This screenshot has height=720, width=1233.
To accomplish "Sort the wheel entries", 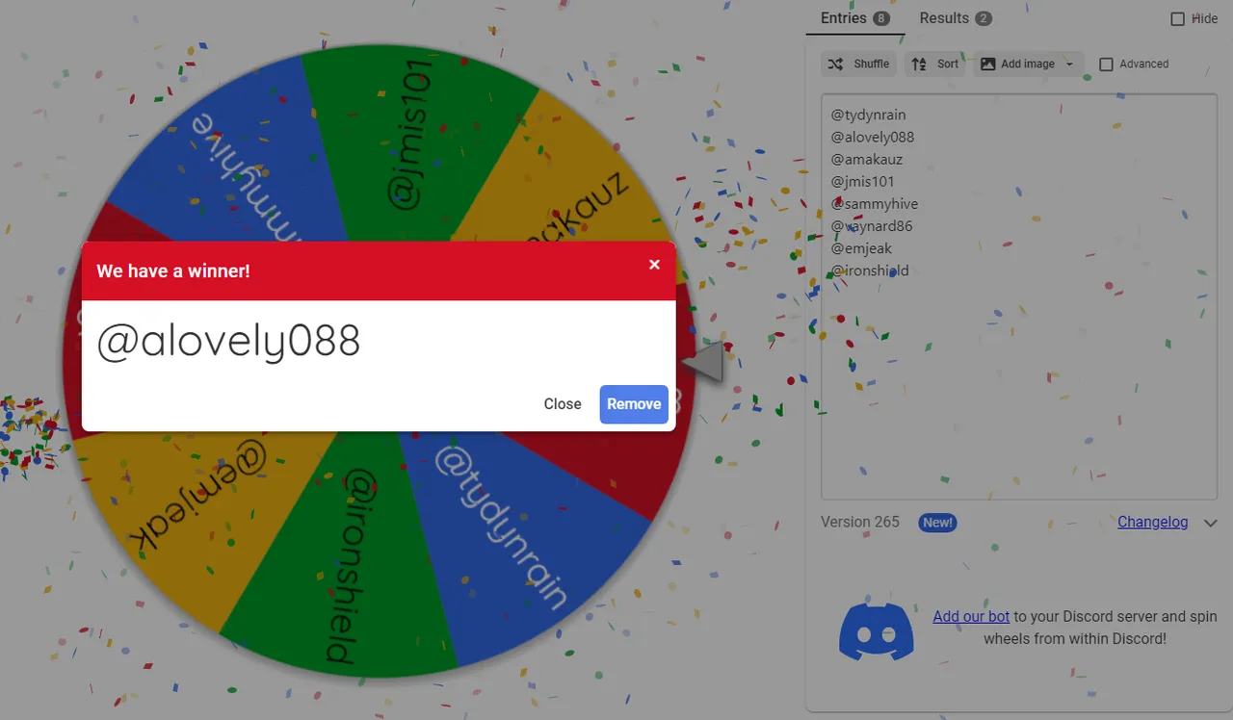I will pos(934,64).
